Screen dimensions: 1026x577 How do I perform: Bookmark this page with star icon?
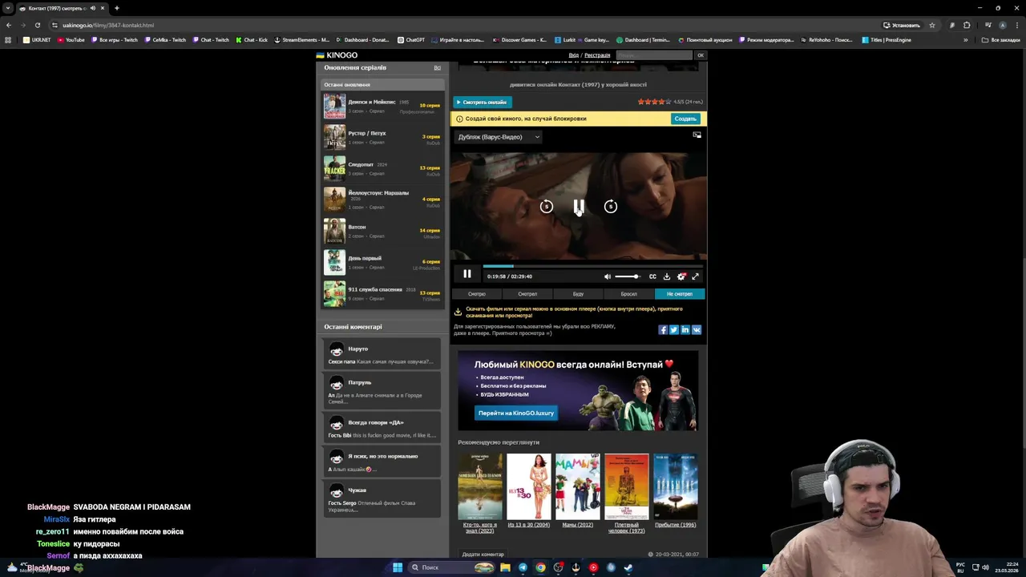coord(931,25)
